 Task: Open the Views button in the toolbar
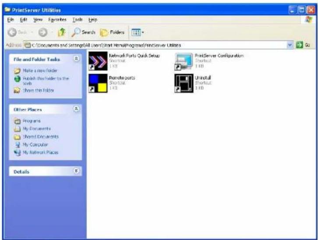tap(138, 32)
